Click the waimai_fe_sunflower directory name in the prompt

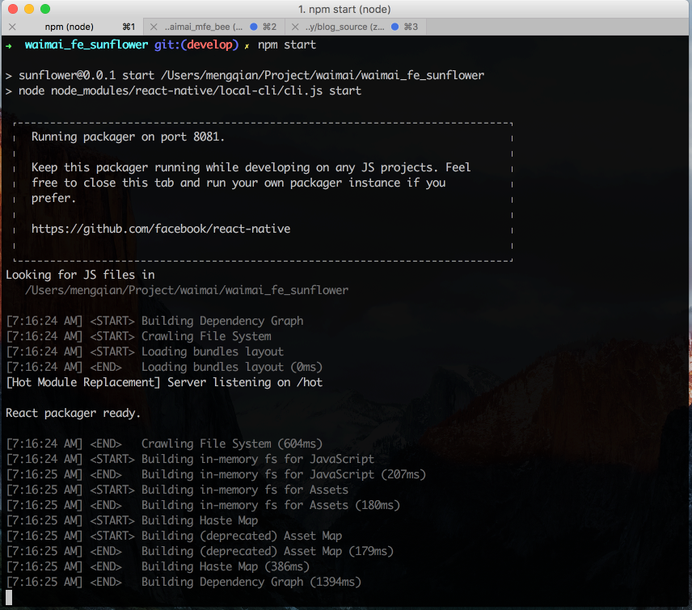point(86,44)
